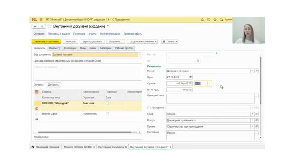The height and width of the screenshot is (166, 295).
Task: Open Проект item link icon
Action: point(256,126)
